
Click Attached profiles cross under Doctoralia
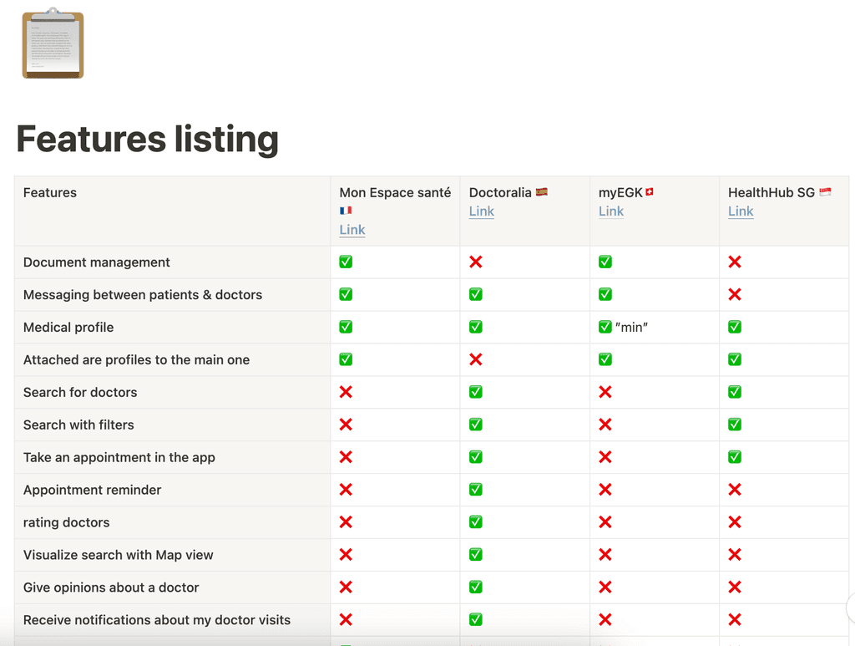[475, 359]
